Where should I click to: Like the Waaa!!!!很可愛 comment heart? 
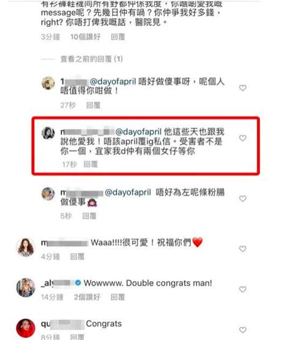point(242,249)
